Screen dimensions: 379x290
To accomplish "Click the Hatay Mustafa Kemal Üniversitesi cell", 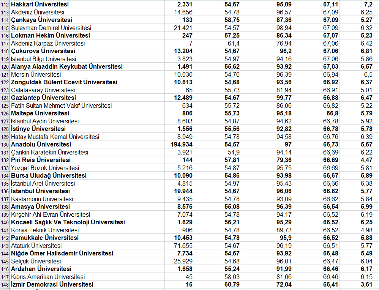I will tap(87, 137).
